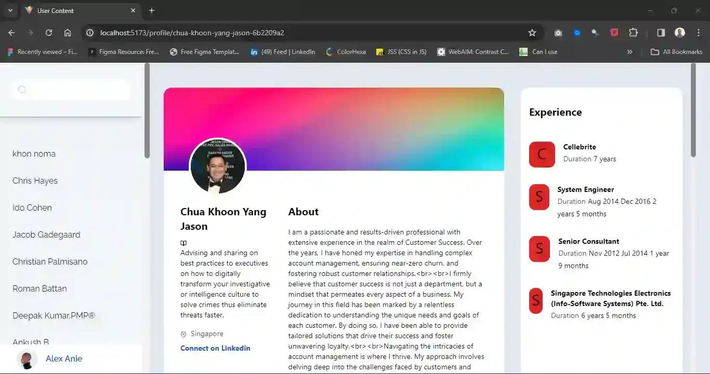
Task: Open the Chrome profile avatar
Action: click(679, 33)
